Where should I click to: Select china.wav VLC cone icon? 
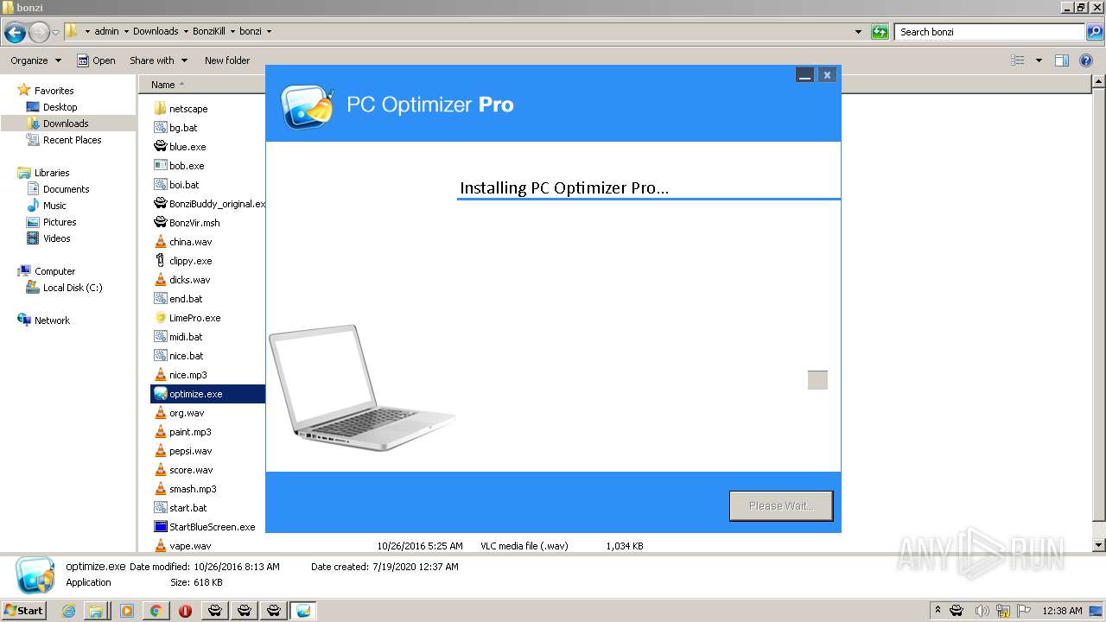point(160,242)
